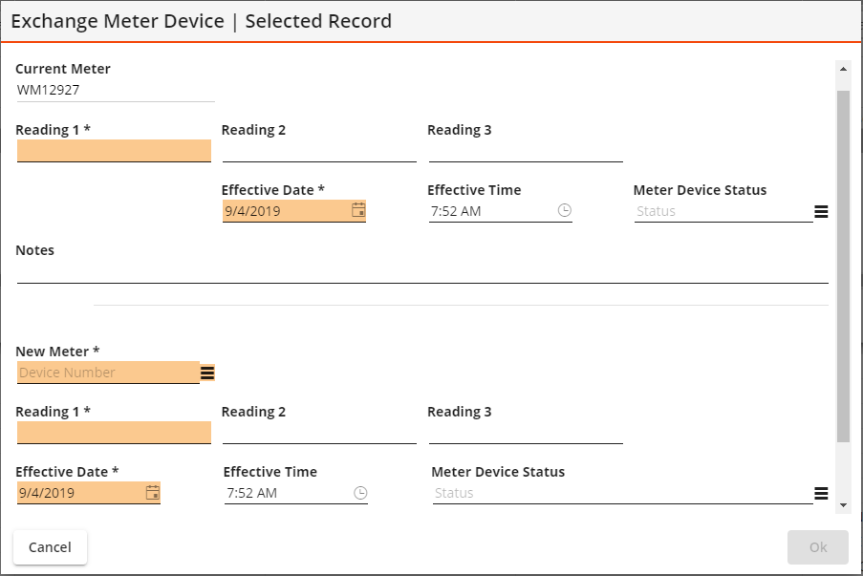Open Current Meter Device Status list menu
Viewport: 863px width, 576px height.
point(821,211)
